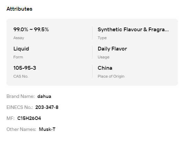Select the Daily Flavor usage value
The image size is (184, 146).
pos(112,49)
